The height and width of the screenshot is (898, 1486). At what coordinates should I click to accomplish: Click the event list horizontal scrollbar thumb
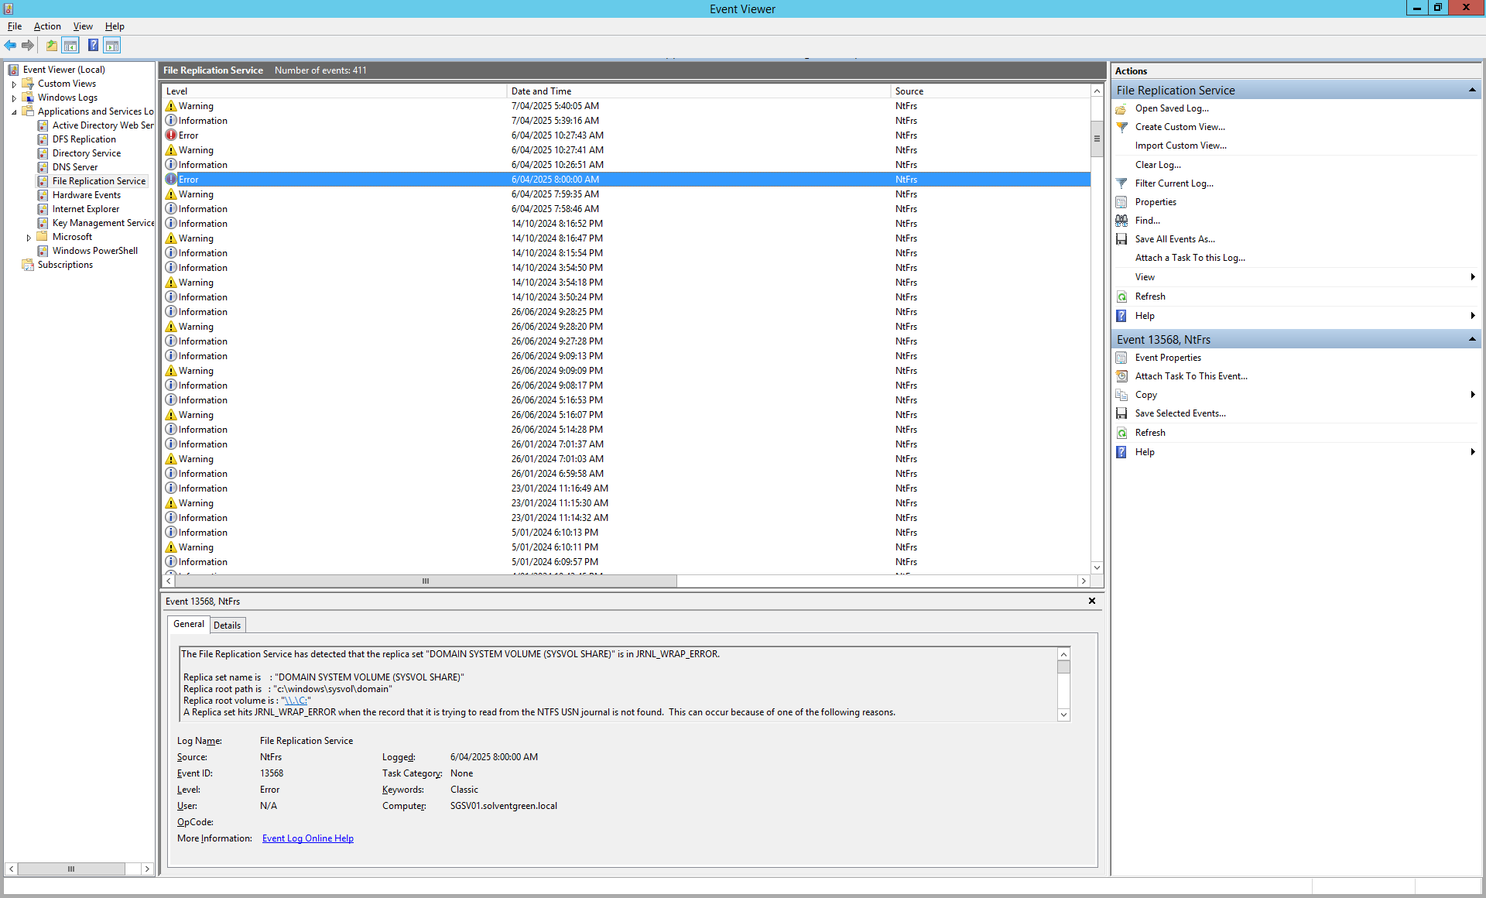pyautogui.click(x=426, y=581)
